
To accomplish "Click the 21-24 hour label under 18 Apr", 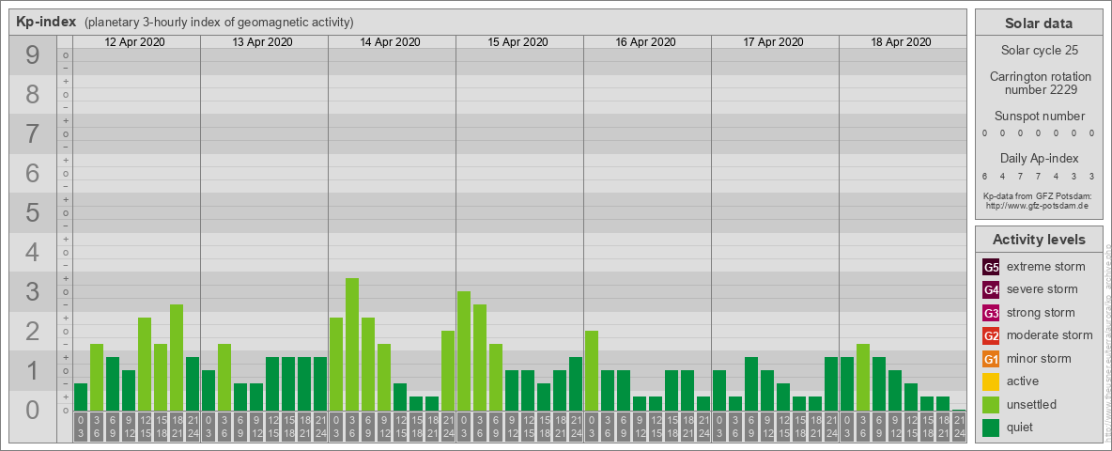I will pos(959,427).
